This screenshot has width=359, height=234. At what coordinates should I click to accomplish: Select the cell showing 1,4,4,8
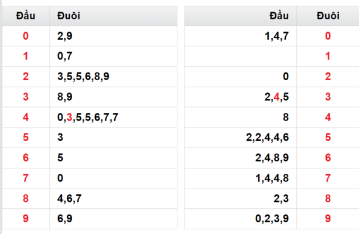point(241,178)
